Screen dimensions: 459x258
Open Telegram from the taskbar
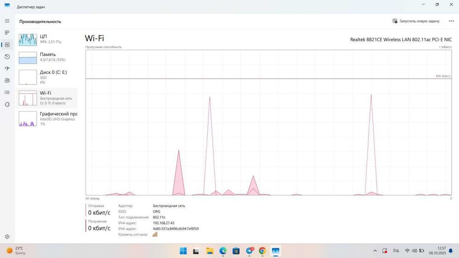249,251
